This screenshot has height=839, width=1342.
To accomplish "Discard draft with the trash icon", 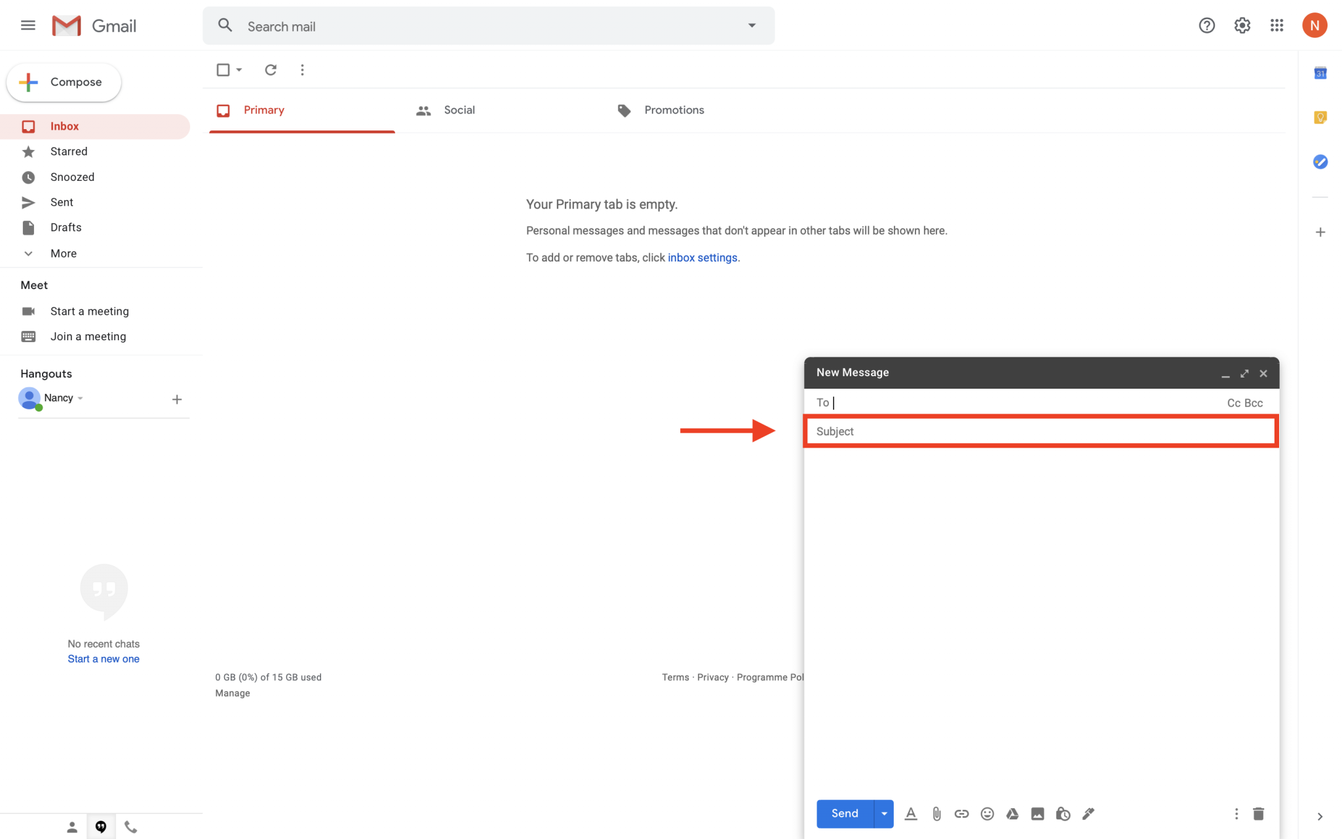I will pos(1258,813).
